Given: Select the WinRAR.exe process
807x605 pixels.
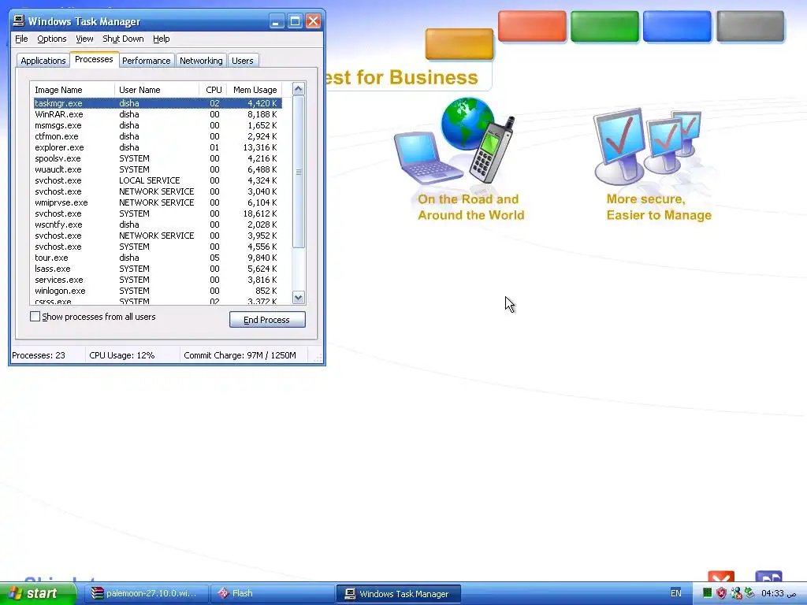Looking at the screenshot, I should click(x=158, y=114).
